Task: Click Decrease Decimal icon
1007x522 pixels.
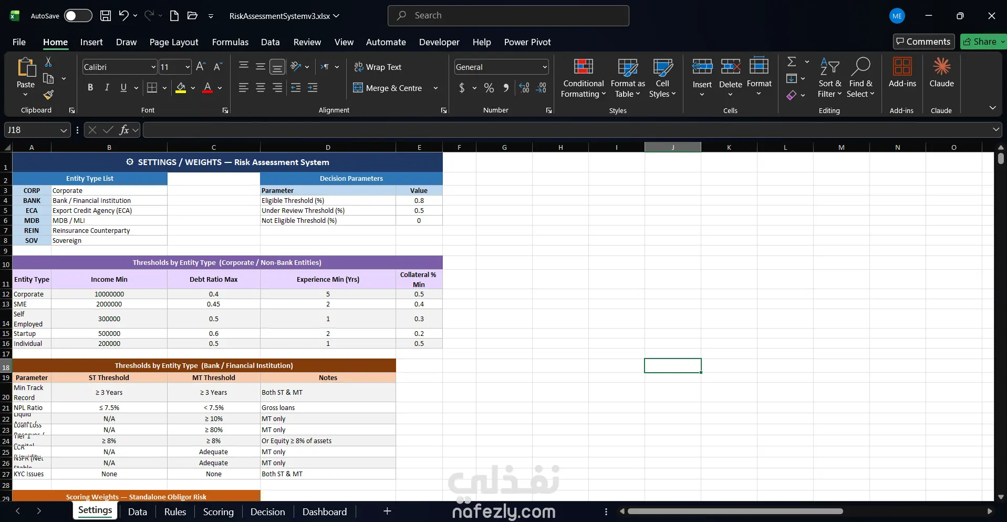Action: [542, 88]
